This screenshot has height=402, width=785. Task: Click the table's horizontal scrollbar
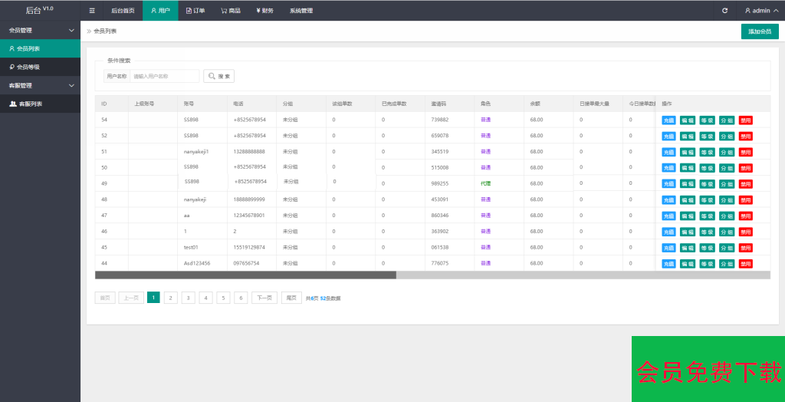(x=245, y=275)
